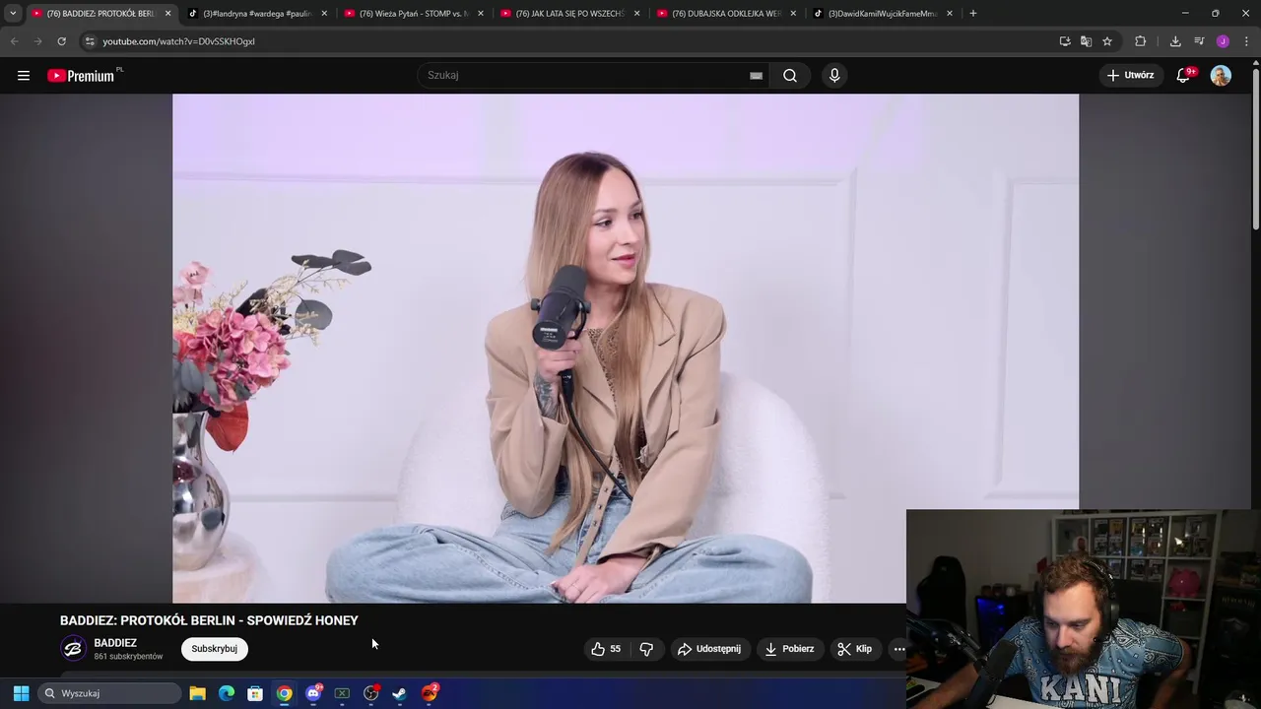1261x709 pixels.
Task: Open Discord from taskbar
Action: pyautogui.click(x=313, y=693)
